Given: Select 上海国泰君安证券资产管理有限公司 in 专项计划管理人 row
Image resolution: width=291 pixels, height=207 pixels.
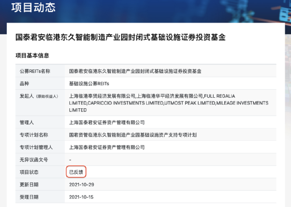Looking at the screenshot, I should 107,147.
